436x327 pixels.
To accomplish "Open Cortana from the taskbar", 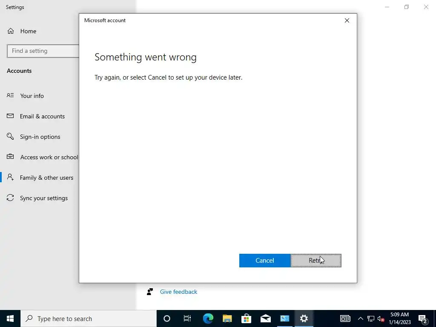I will [167, 318].
